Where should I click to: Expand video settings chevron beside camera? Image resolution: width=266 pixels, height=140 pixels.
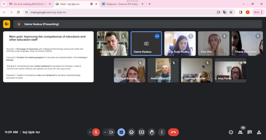[x=105, y=132]
